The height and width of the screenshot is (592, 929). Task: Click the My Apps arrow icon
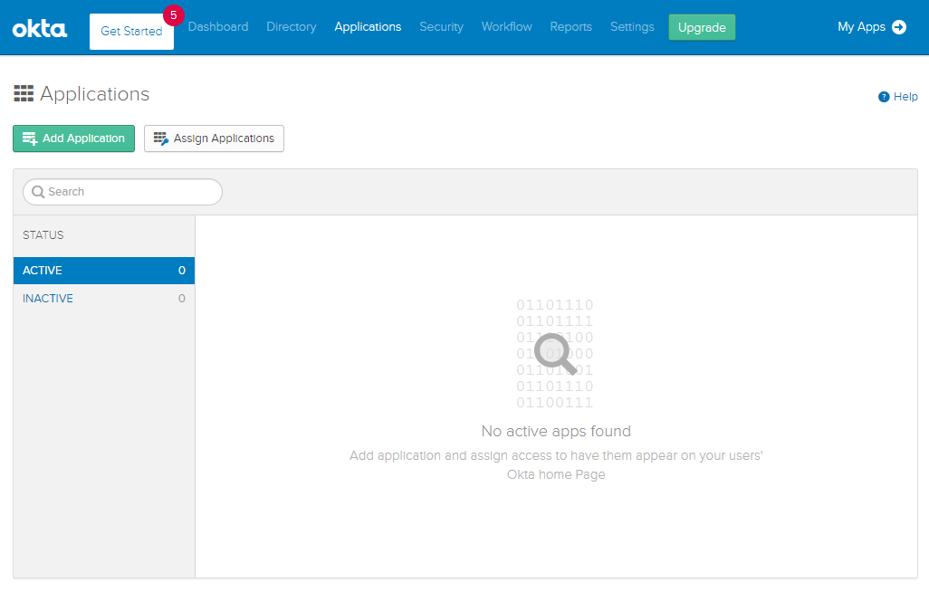898,27
